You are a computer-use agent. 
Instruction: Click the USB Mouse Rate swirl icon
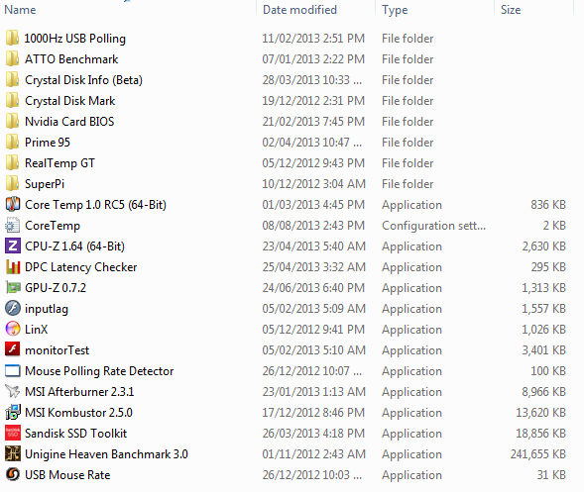click(x=13, y=474)
